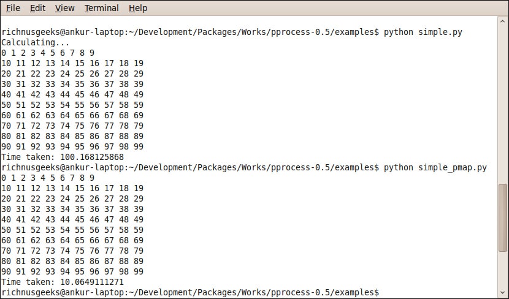This screenshot has height=299, width=509.
Task: Click the 'python simple_pmap.py' command text
Action: 435,167
